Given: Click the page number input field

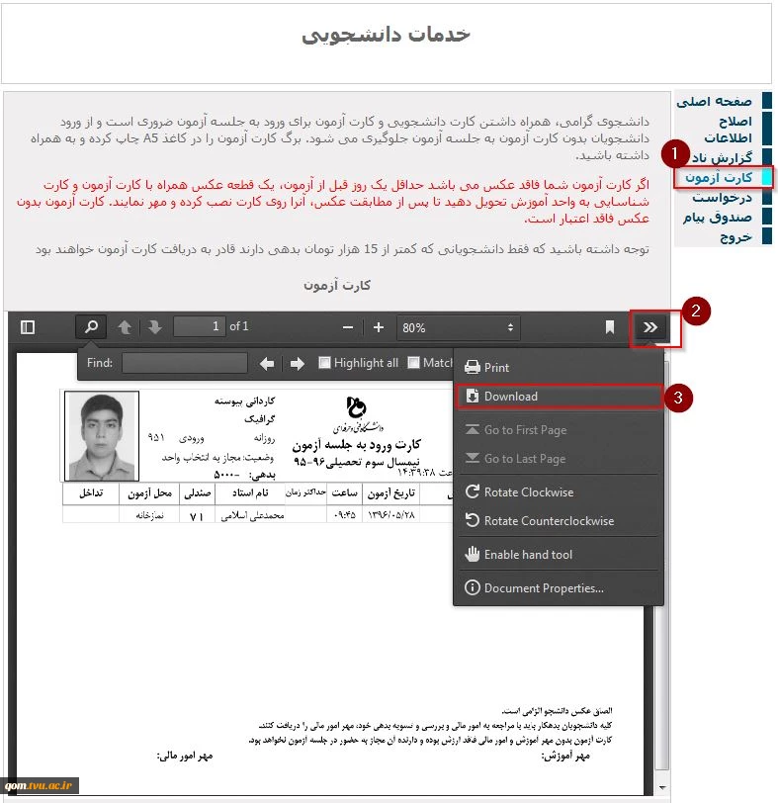Looking at the screenshot, I should pos(199,326).
